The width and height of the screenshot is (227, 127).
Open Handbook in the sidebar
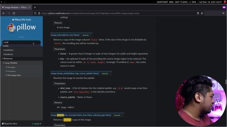[8, 54]
